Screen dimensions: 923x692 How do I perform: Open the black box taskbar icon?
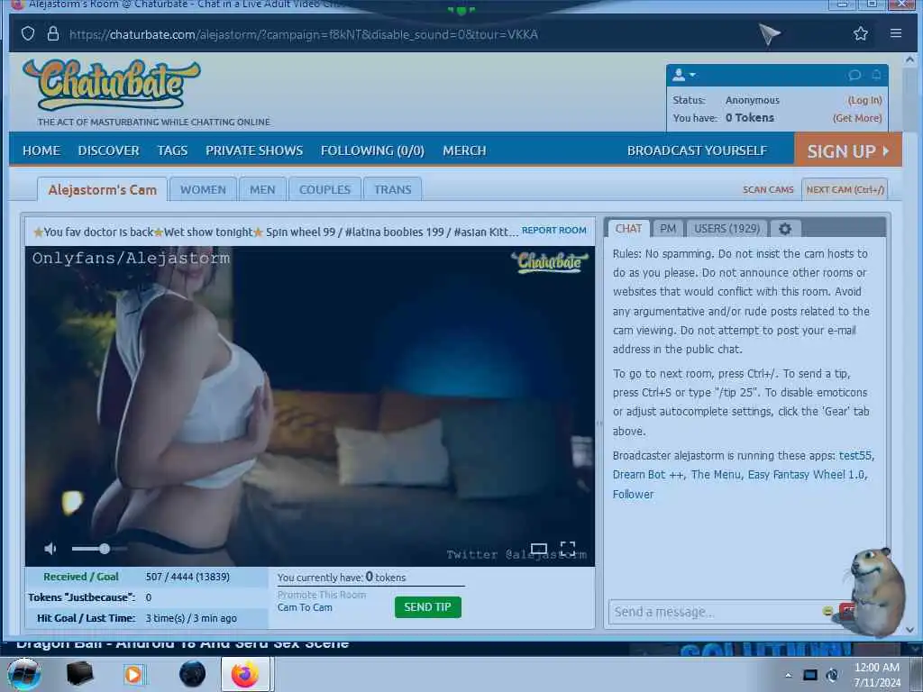click(x=79, y=674)
